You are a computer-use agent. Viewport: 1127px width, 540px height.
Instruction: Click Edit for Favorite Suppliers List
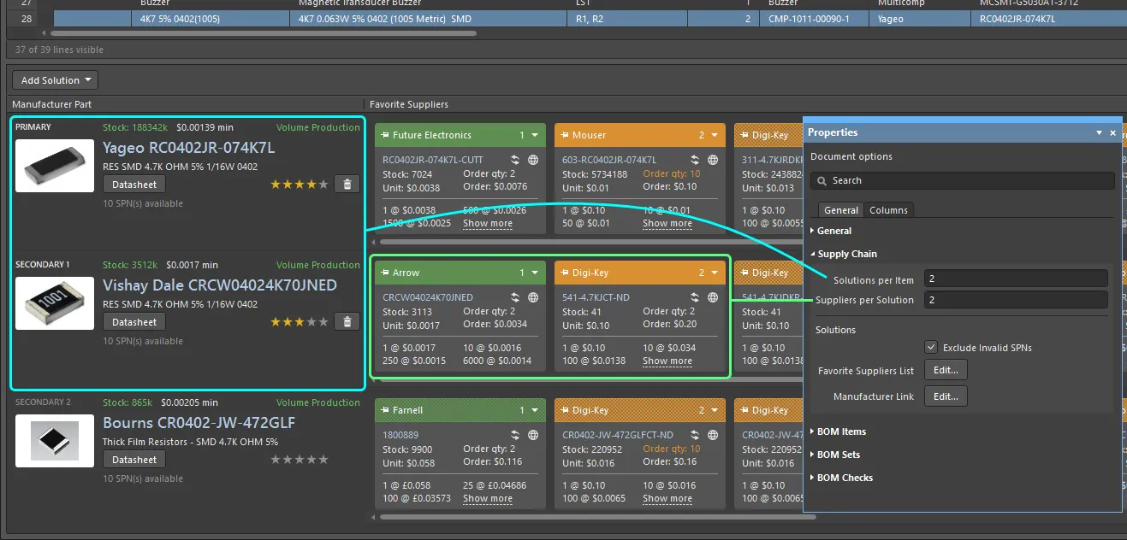coord(946,370)
